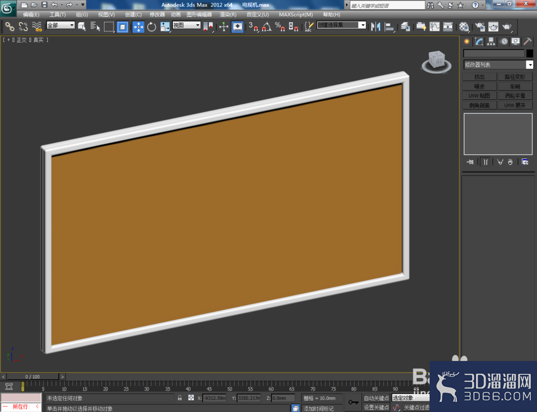Screen dimensions: 537x412
Task: Click the black object color swatch
Action: [x=529, y=53]
